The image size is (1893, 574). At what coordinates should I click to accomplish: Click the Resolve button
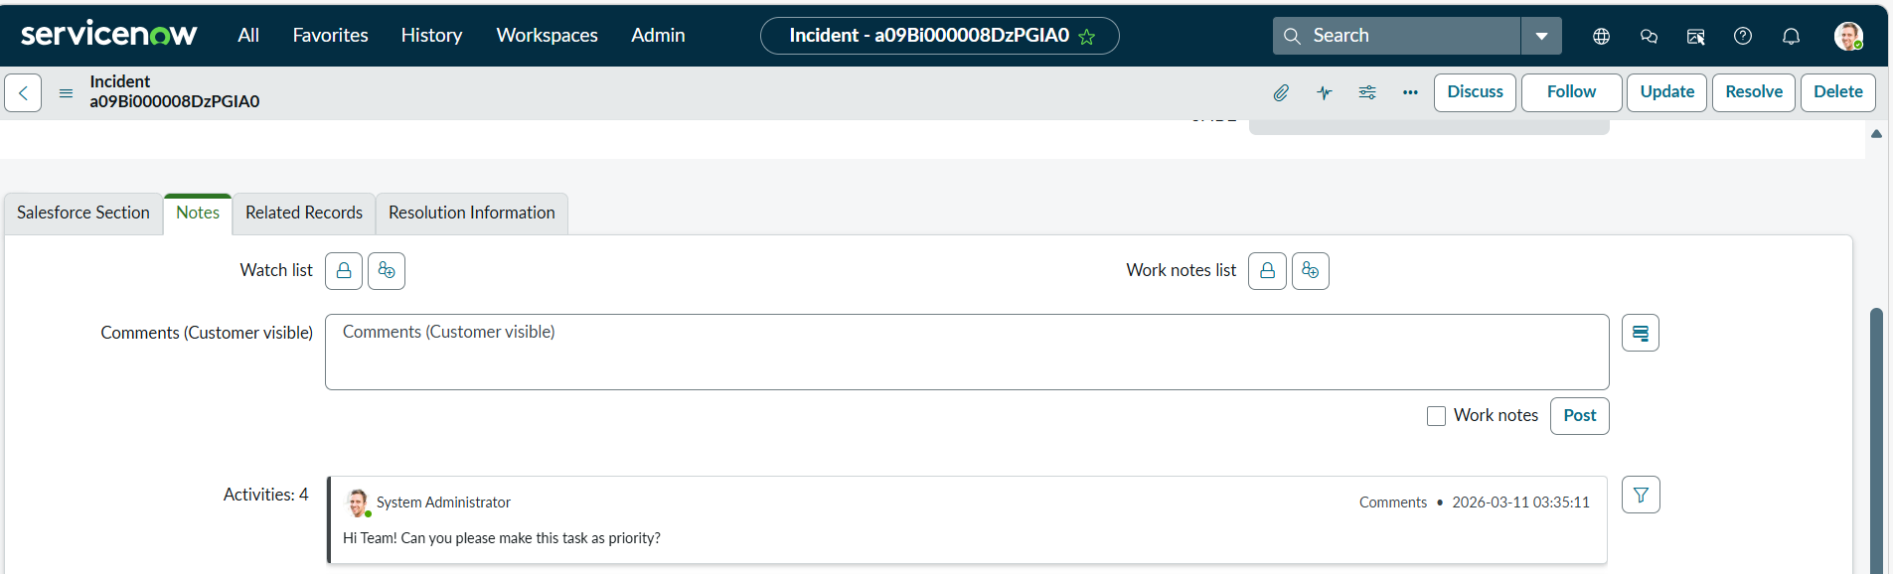point(1754,92)
